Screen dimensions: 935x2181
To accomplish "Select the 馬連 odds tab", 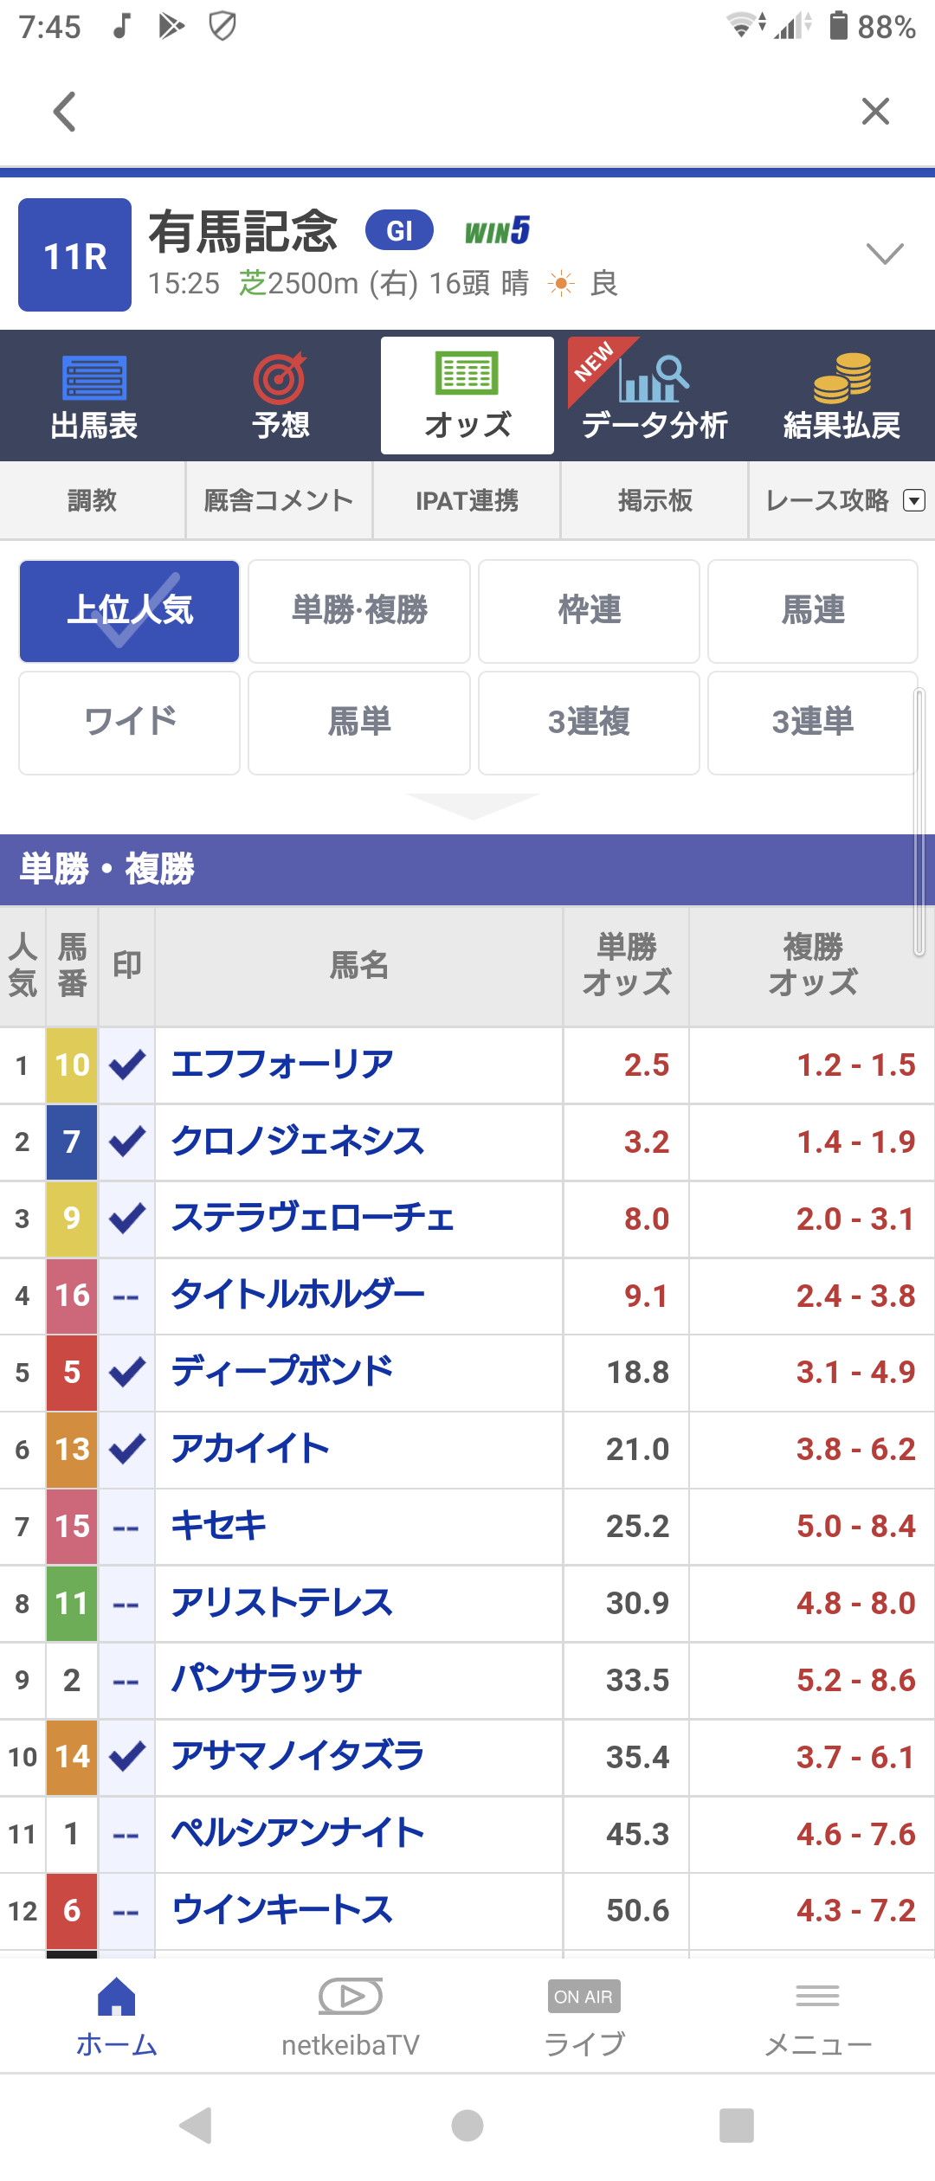I will pos(812,610).
